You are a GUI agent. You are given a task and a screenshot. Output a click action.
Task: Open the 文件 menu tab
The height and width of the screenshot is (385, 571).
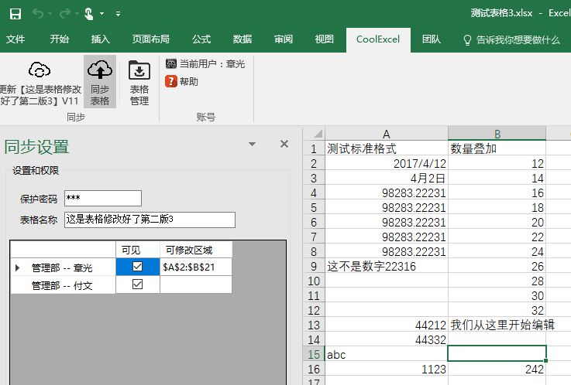[x=15, y=39]
